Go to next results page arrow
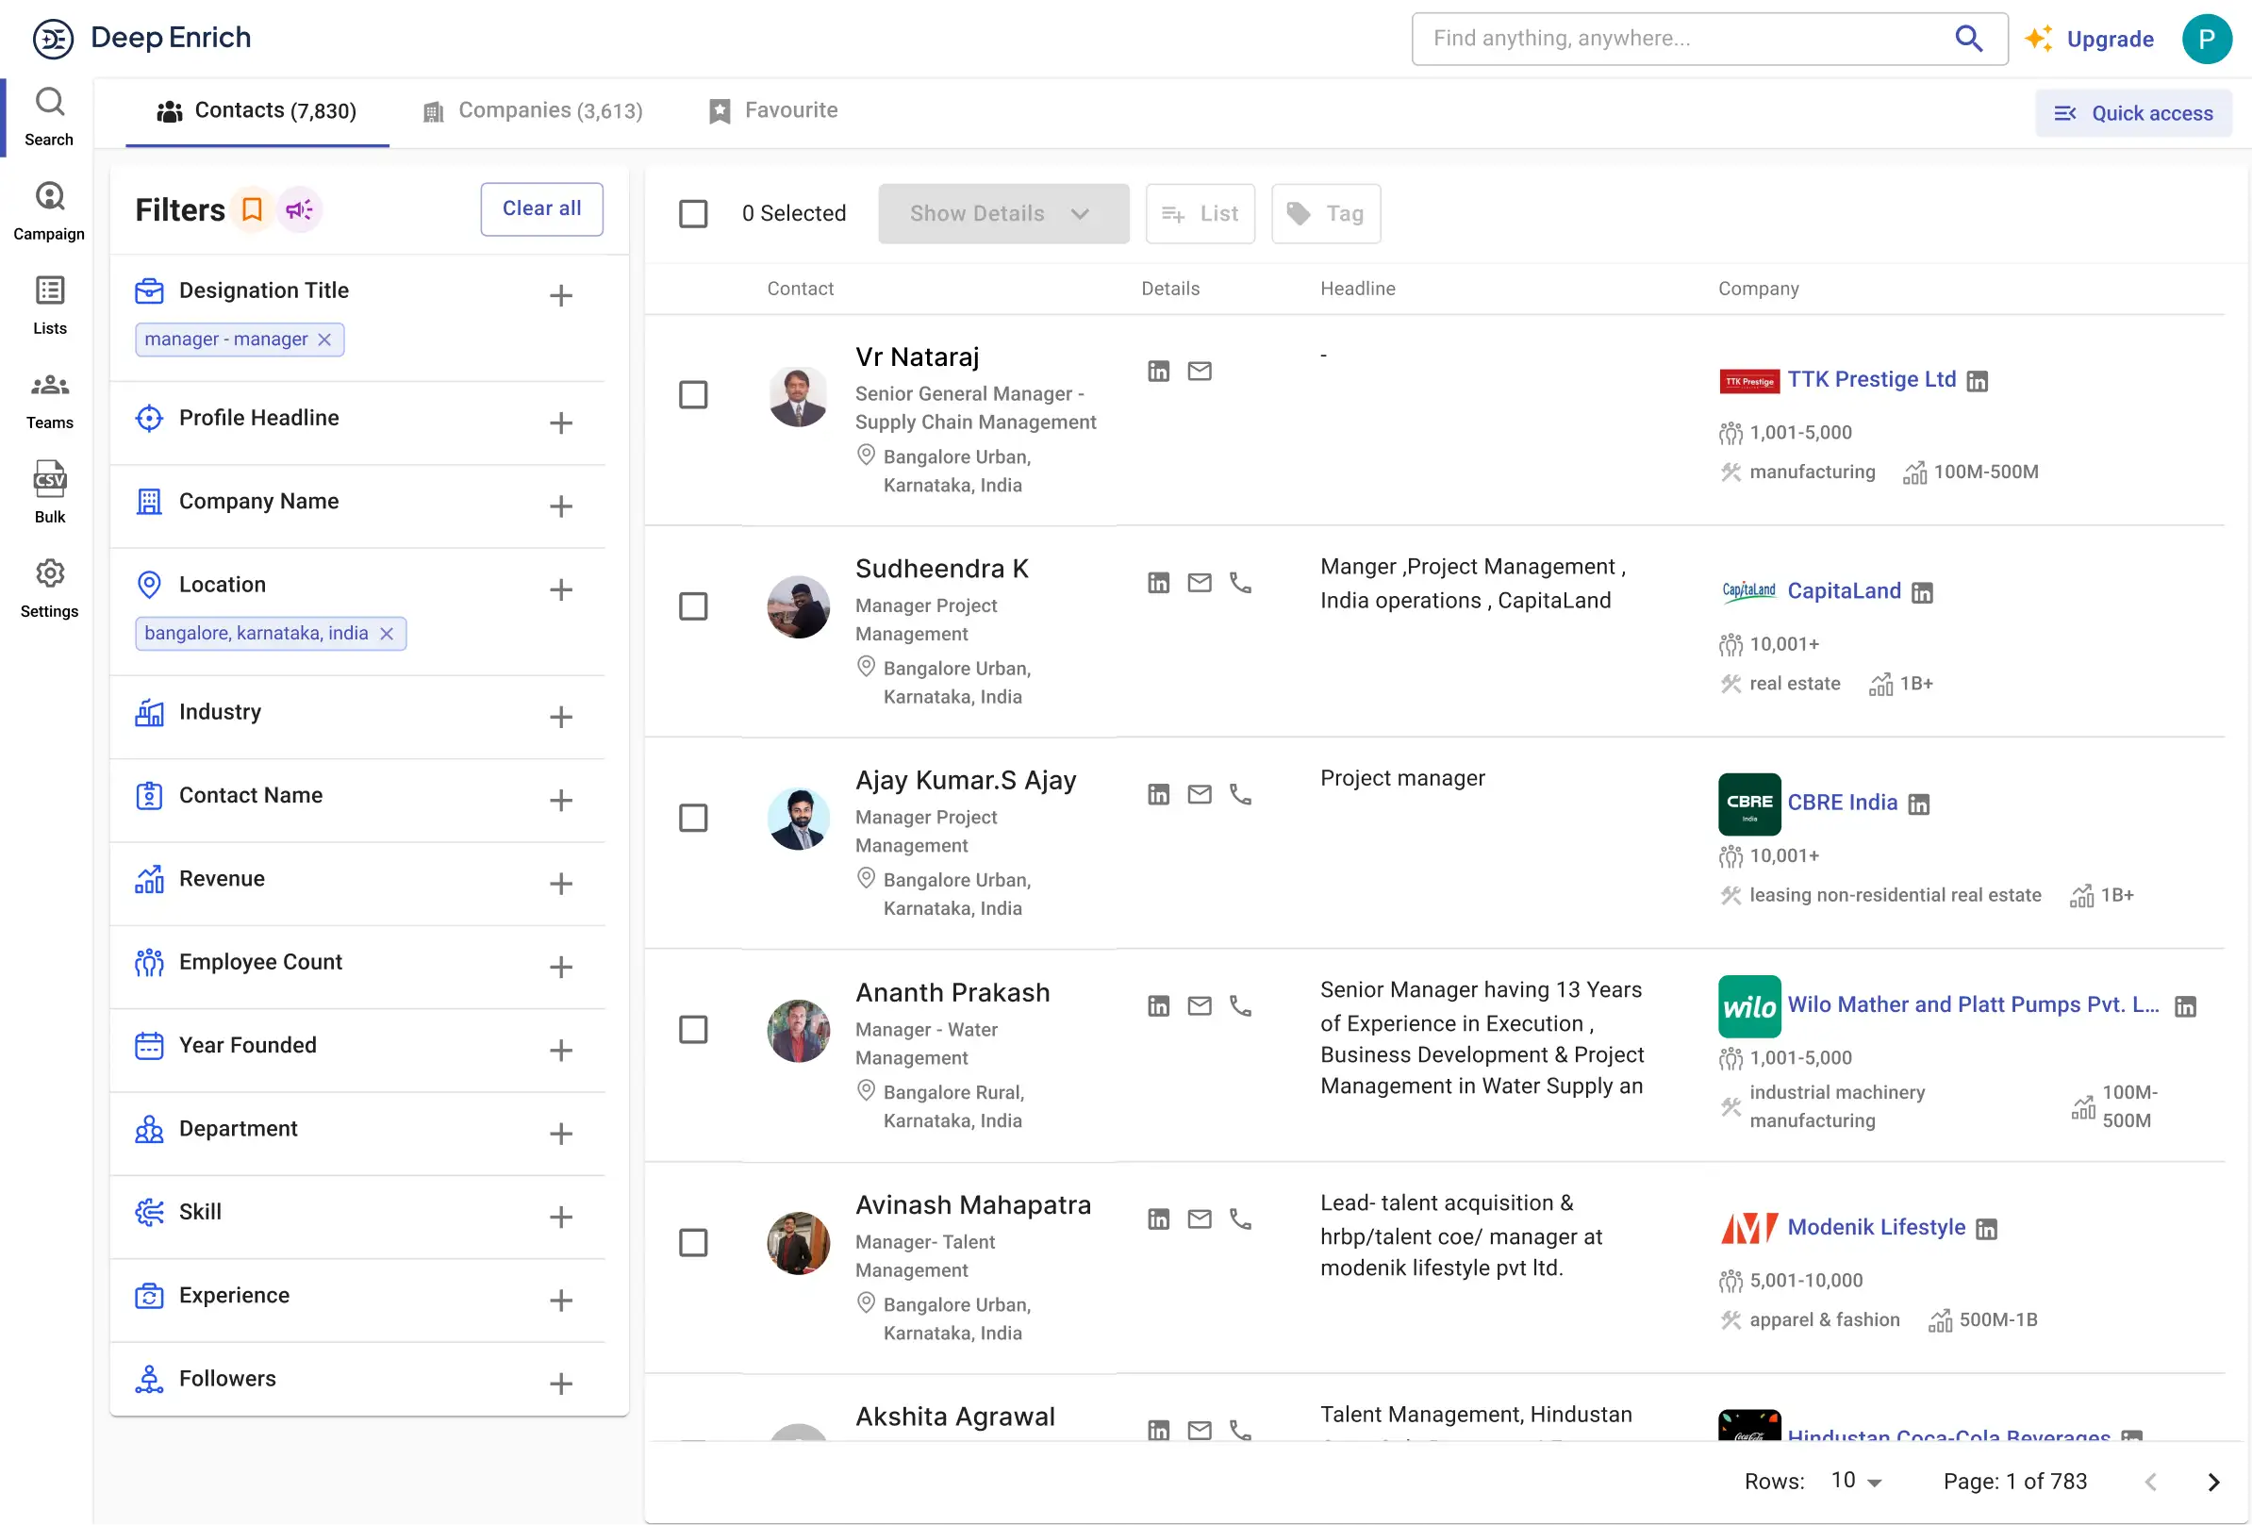The image size is (2252, 1525). click(x=2213, y=1482)
